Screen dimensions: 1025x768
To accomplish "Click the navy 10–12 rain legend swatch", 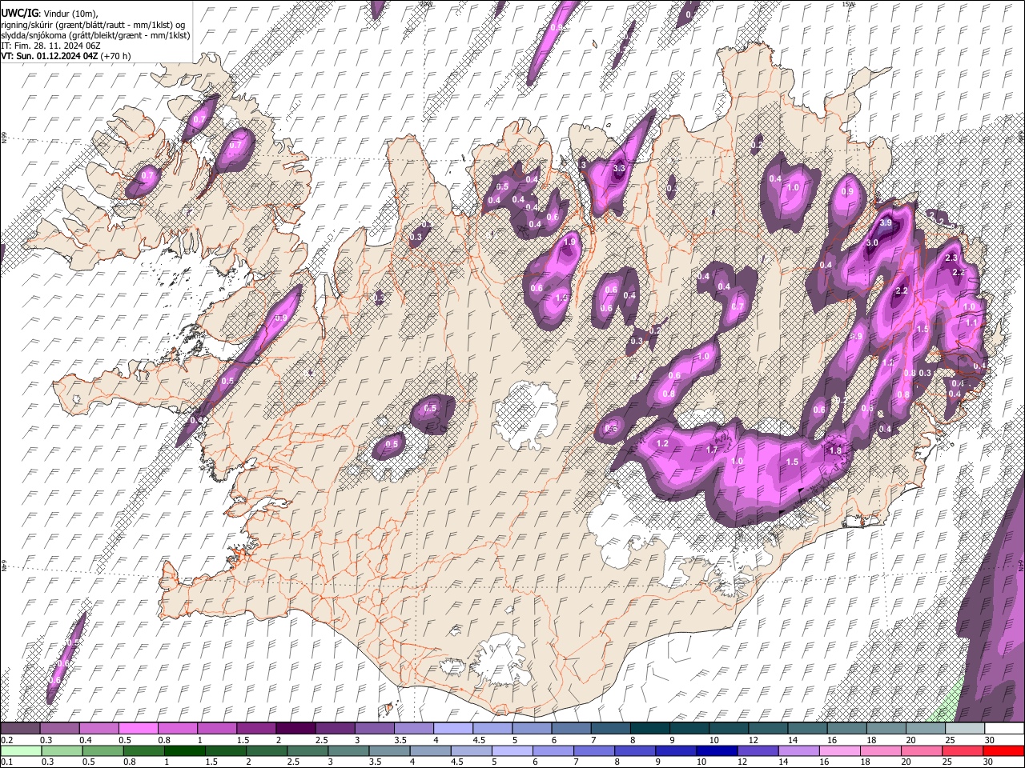I will [716, 751].
